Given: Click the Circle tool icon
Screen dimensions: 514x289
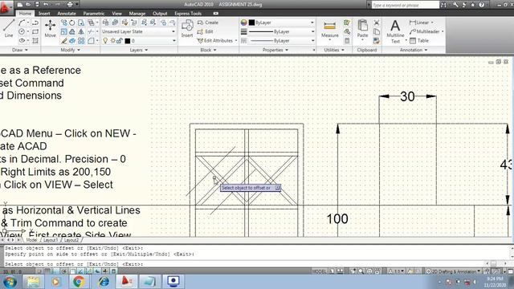Looking at the screenshot, I should click(22, 31).
